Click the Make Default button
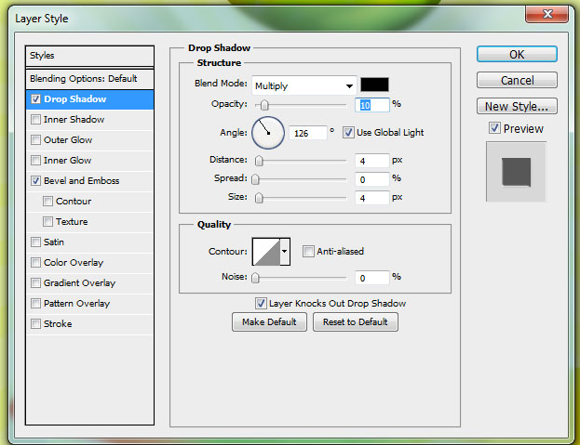Image resolution: width=580 pixels, height=445 pixels. coord(269,321)
